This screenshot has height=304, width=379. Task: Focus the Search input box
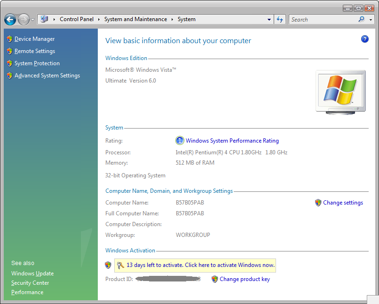coord(324,20)
